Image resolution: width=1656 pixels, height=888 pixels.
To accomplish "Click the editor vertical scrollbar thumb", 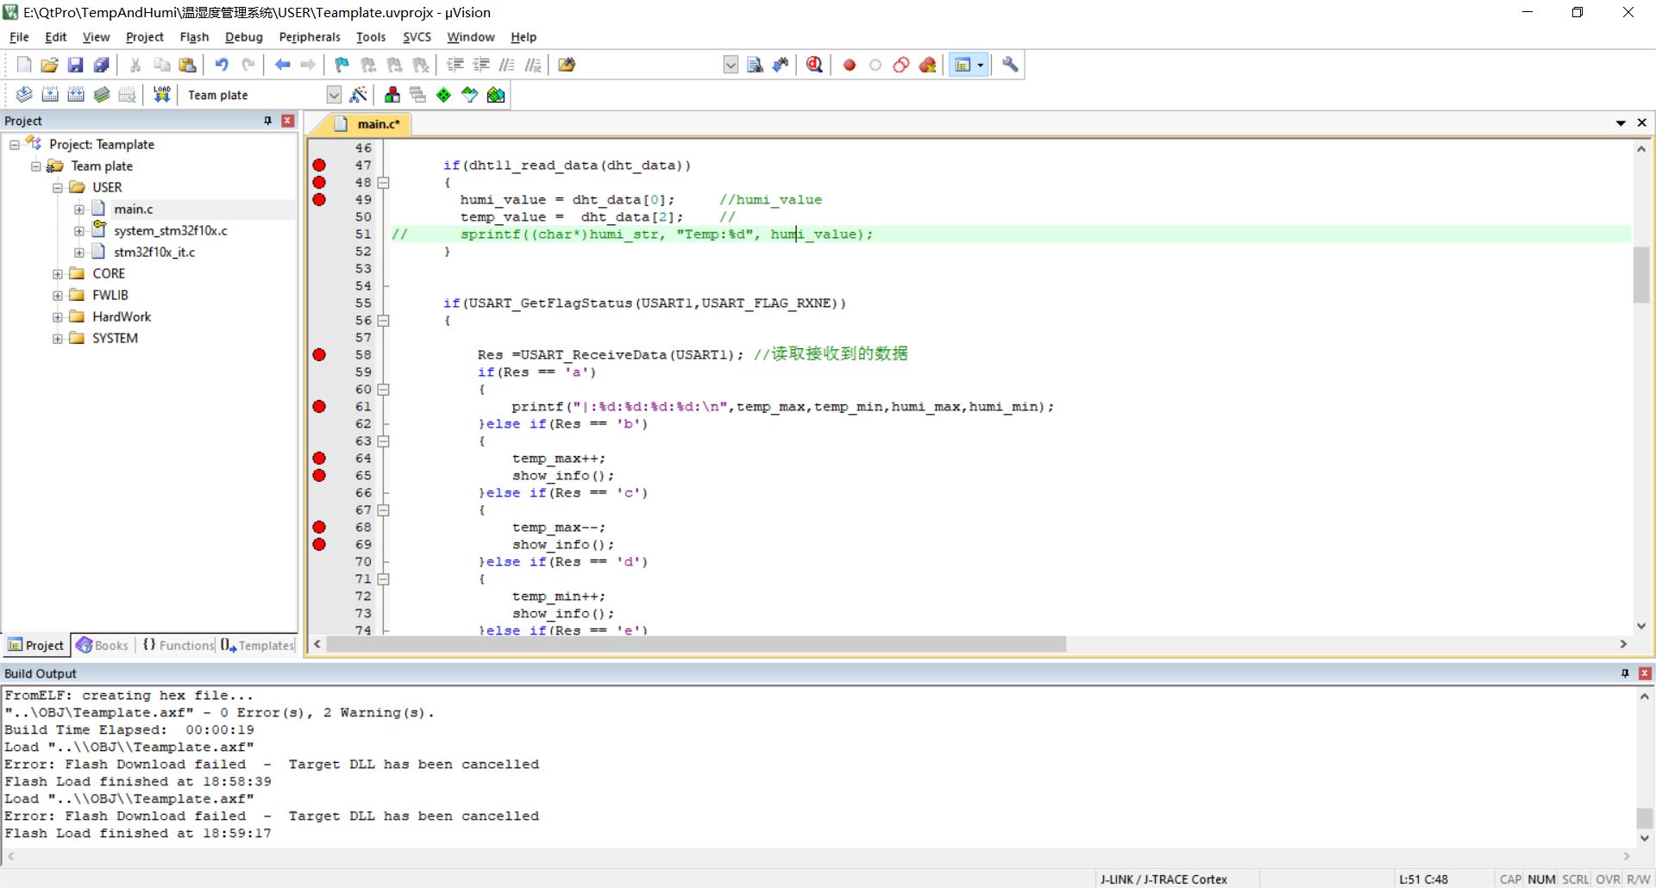I will tap(1641, 275).
